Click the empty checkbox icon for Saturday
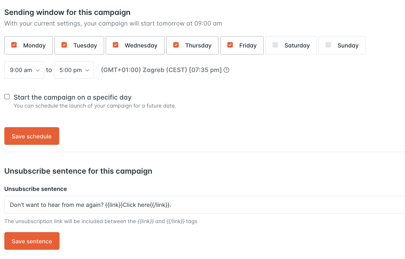This screenshot has height=259, width=405. tap(275, 45)
